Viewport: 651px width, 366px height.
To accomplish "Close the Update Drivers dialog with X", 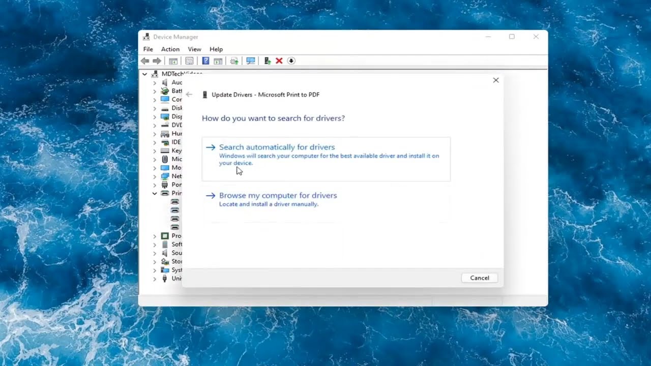I will [496, 80].
